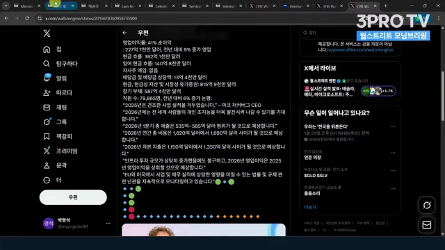Open Grok (그록) icon

pyautogui.click(x=47, y=122)
